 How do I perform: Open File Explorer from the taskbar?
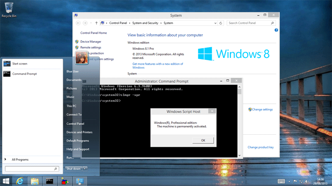click(35, 181)
